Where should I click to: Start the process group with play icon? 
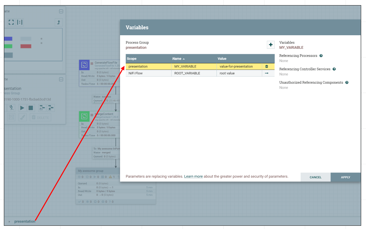point(22,108)
